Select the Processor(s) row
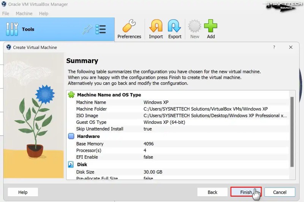304x202 pixels. coord(178,150)
